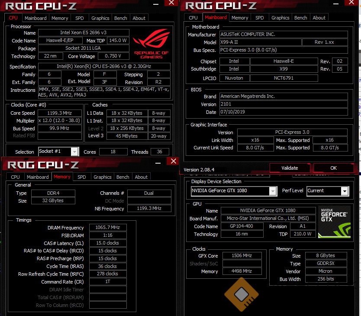This screenshot has height=316, width=361.
Task: Click the BIOS version field 2101
Action: point(284,104)
